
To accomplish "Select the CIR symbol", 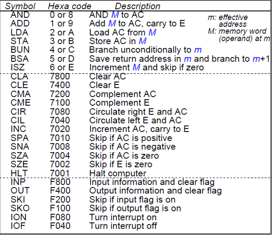I will tap(18, 112).
